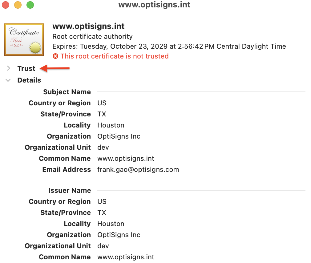The height and width of the screenshot is (263, 311).
Task: Click "State/Province" label under Subject Name
Action: pos(66,114)
